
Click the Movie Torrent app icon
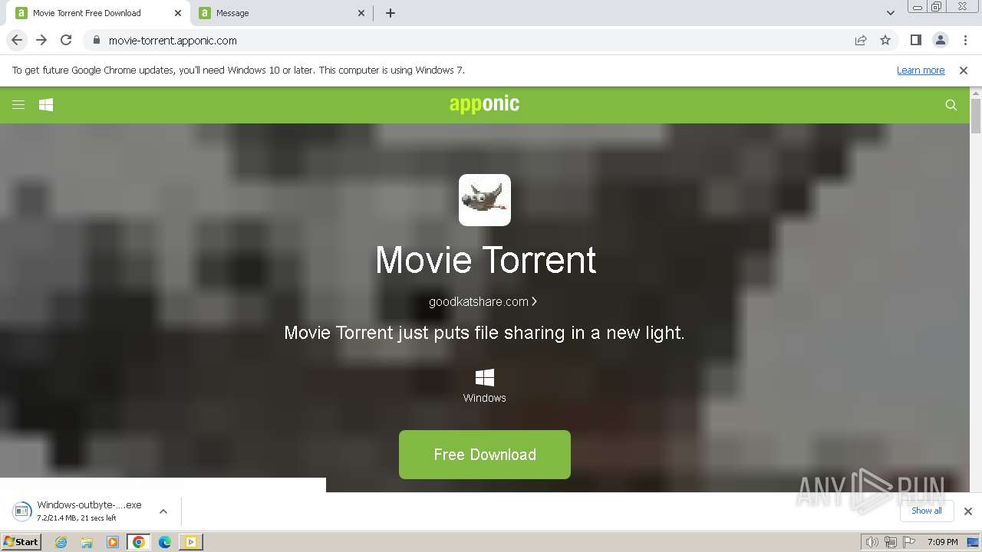(485, 200)
